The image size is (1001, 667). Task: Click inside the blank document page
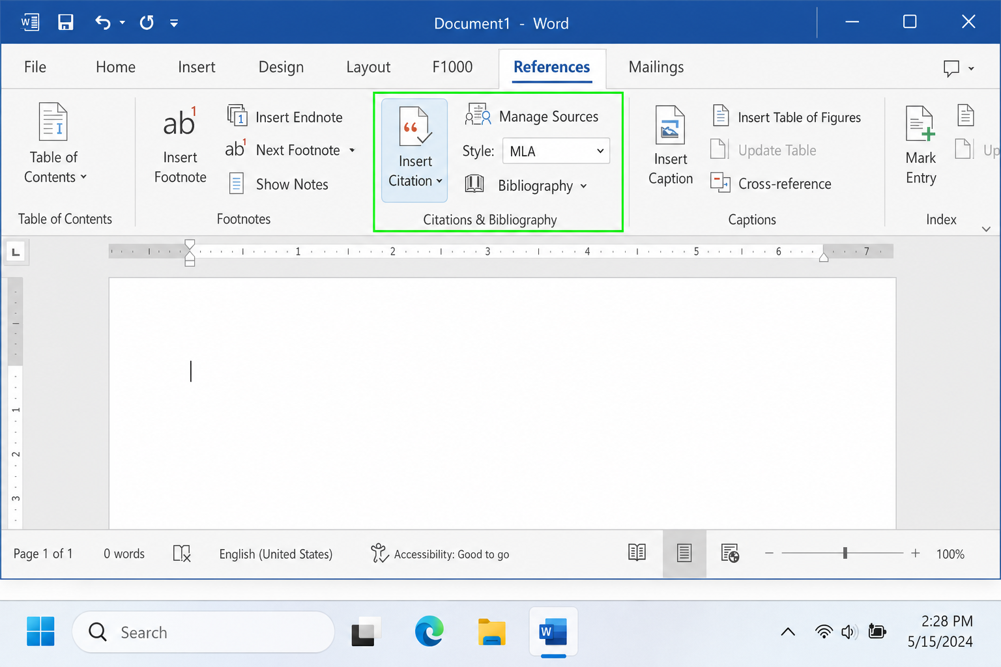502,403
